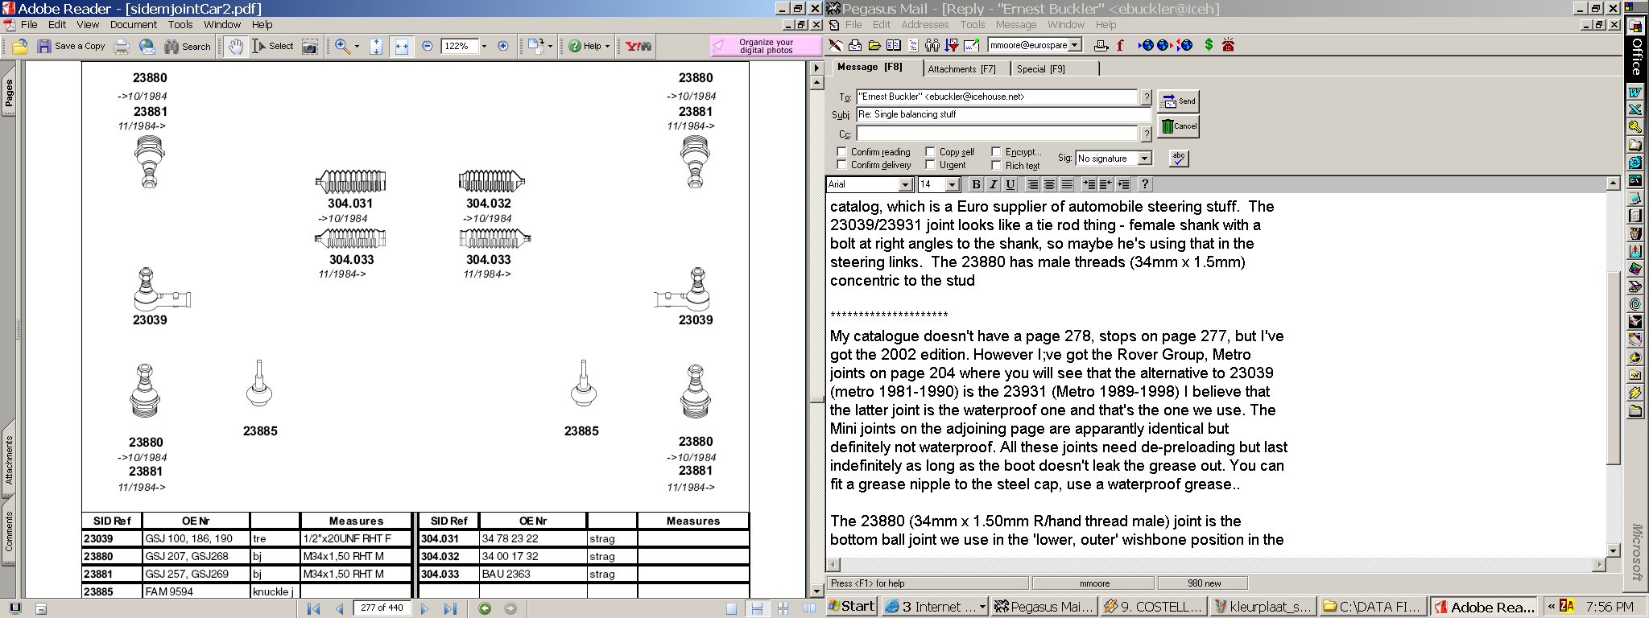This screenshot has height=618, width=1649.
Task: Click the Send button
Action: pyautogui.click(x=1179, y=101)
